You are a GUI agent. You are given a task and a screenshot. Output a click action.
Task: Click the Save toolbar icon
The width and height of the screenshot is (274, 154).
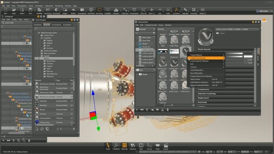(30, 11)
